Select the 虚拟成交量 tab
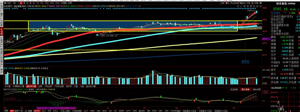Screen dimensions: 300x112 click(31, 86)
